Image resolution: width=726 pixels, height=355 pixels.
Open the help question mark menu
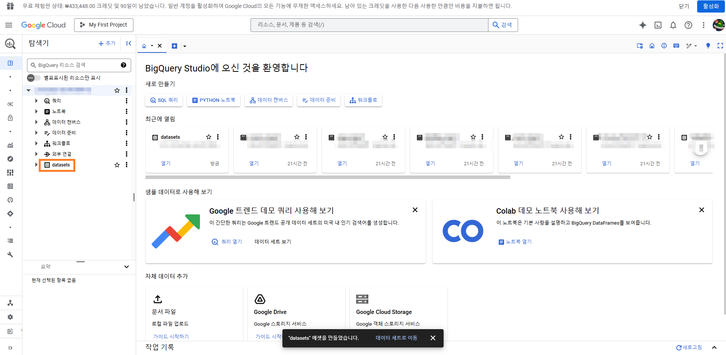pos(688,25)
